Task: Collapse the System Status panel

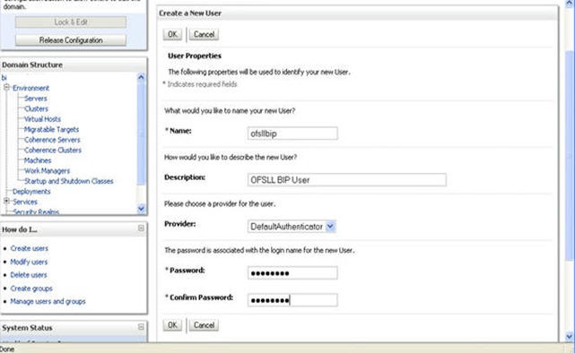Action: [141, 327]
